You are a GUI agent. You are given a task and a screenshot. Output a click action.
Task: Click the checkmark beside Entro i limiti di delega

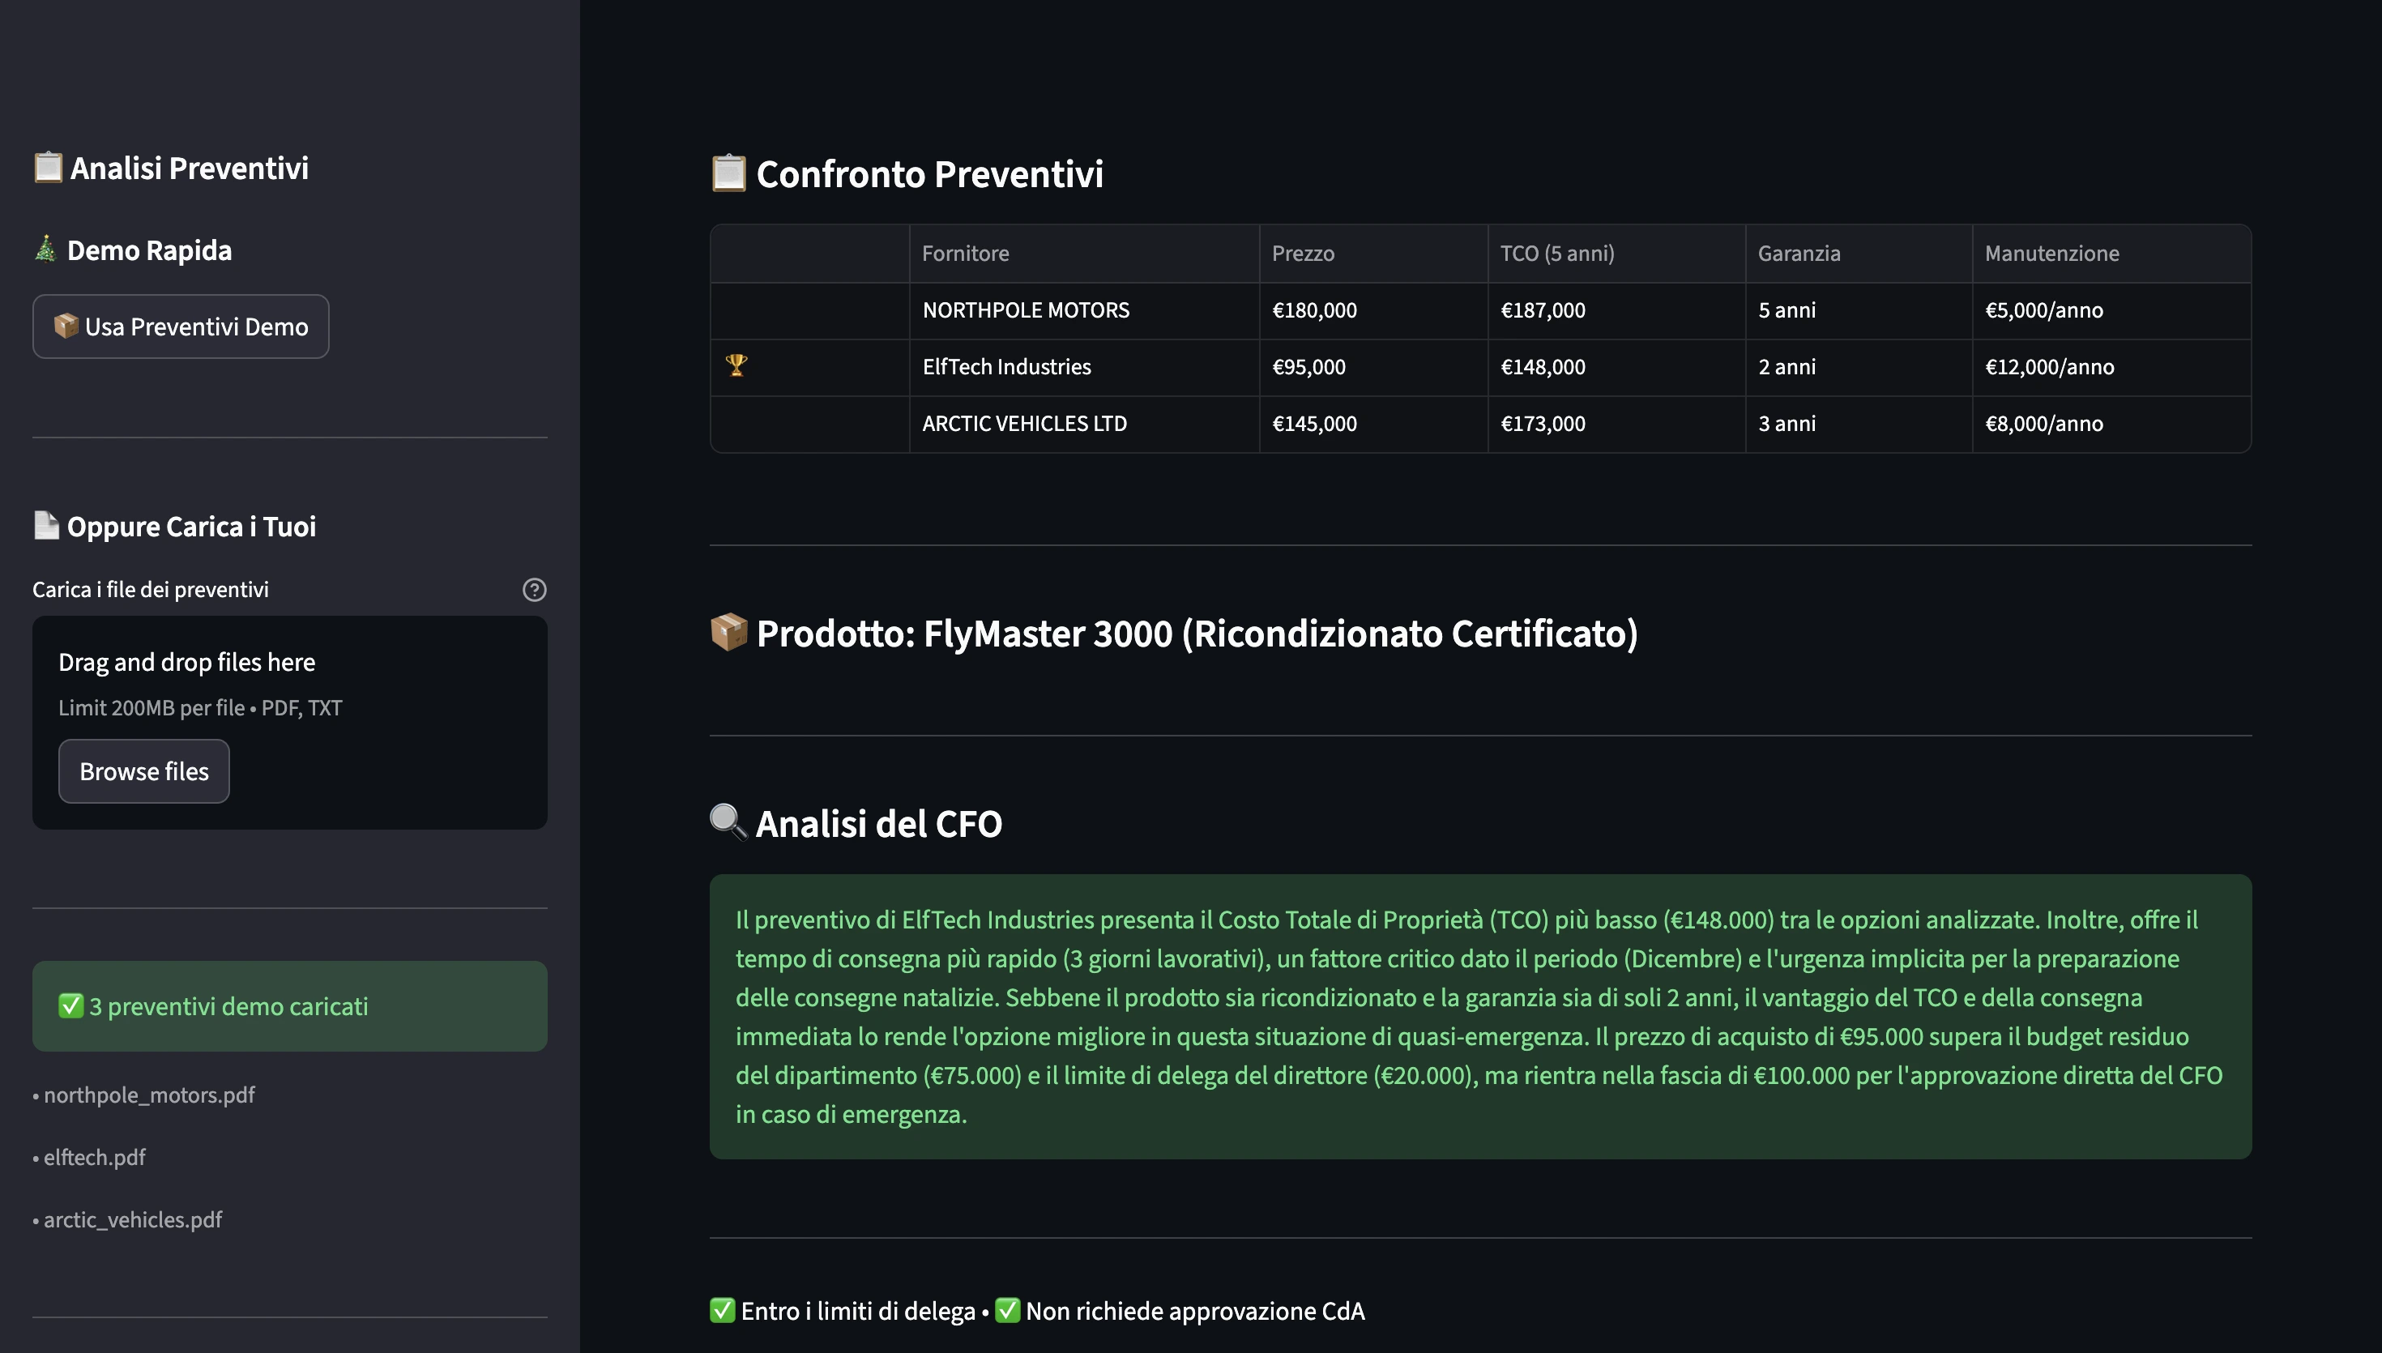coord(723,1311)
